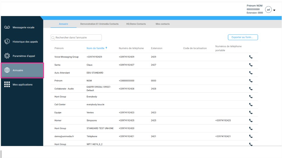Select the Claus last name cell
This screenshot has width=282, height=158.
[89, 65]
